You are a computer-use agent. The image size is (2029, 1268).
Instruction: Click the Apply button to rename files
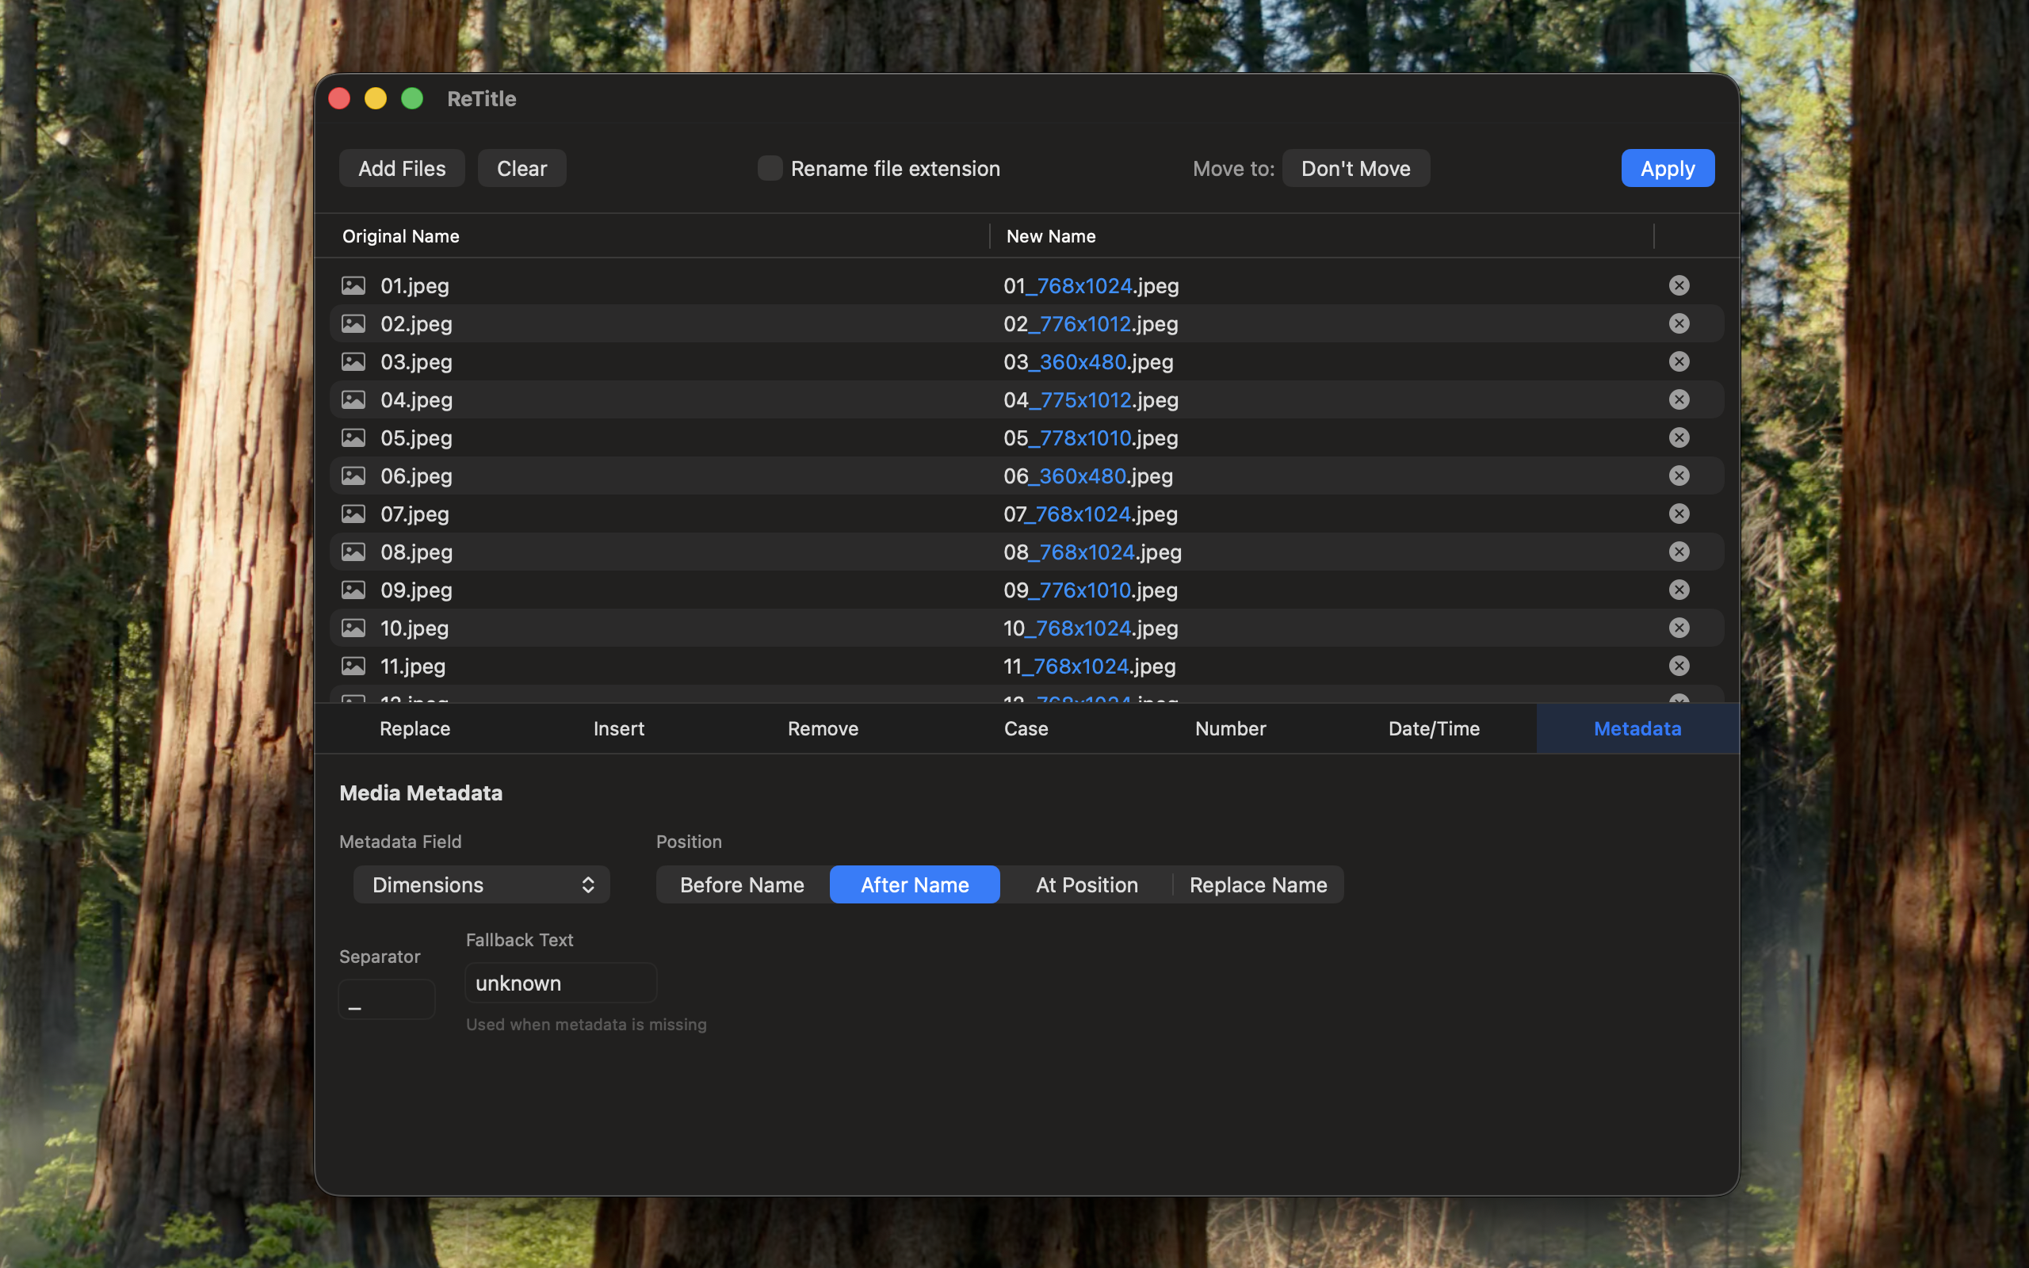(x=1667, y=168)
